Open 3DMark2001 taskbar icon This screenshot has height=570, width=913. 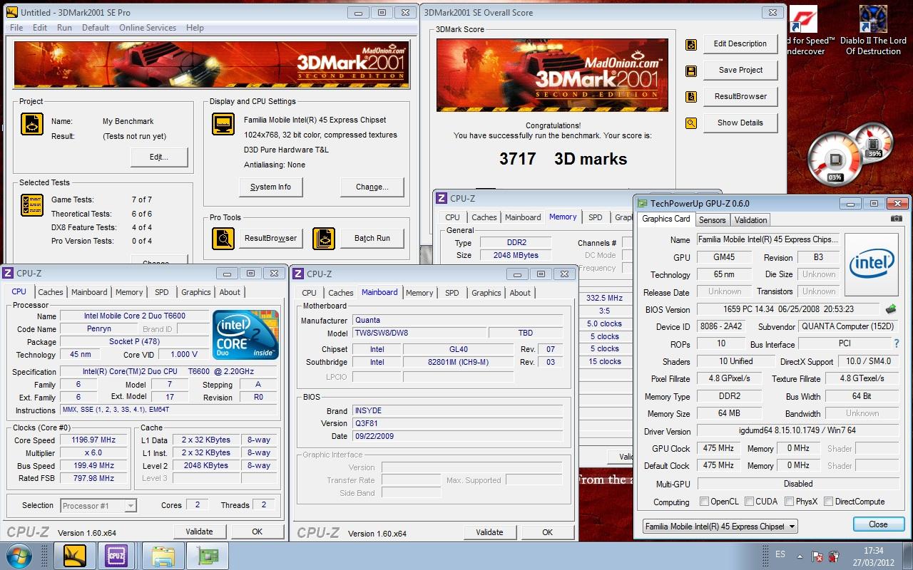75,555
